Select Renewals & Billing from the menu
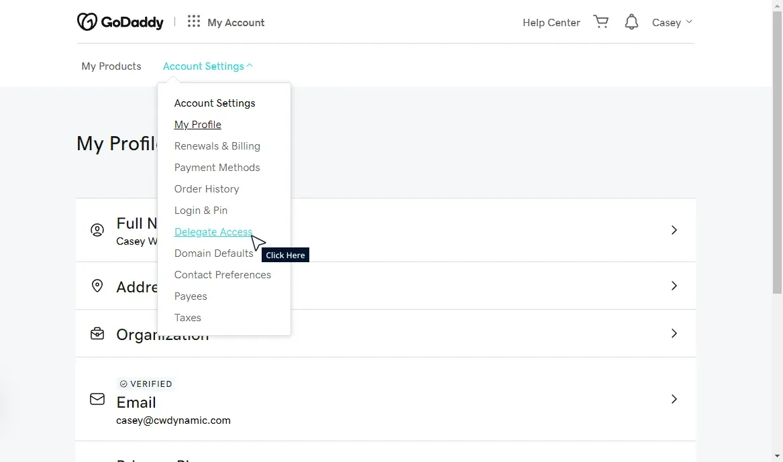This screenshot has width=783, height=462. click(x=217, y=146)
